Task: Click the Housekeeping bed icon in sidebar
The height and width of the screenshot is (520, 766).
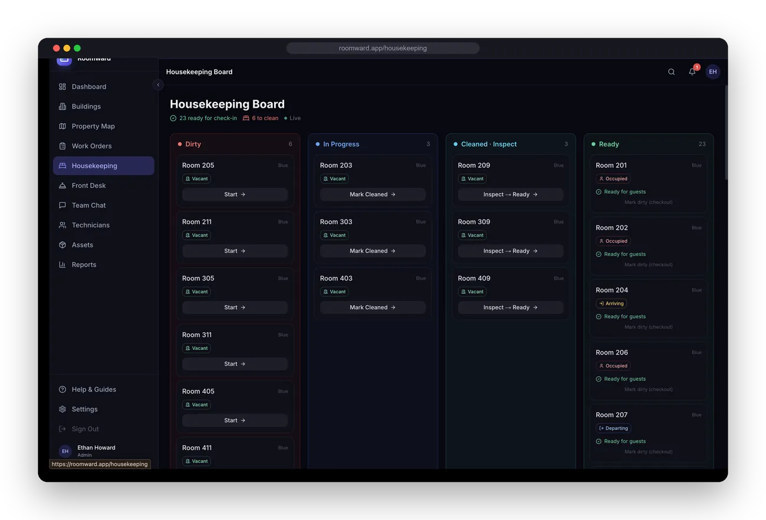Action: pyautogui.click(x=62, y=166)
